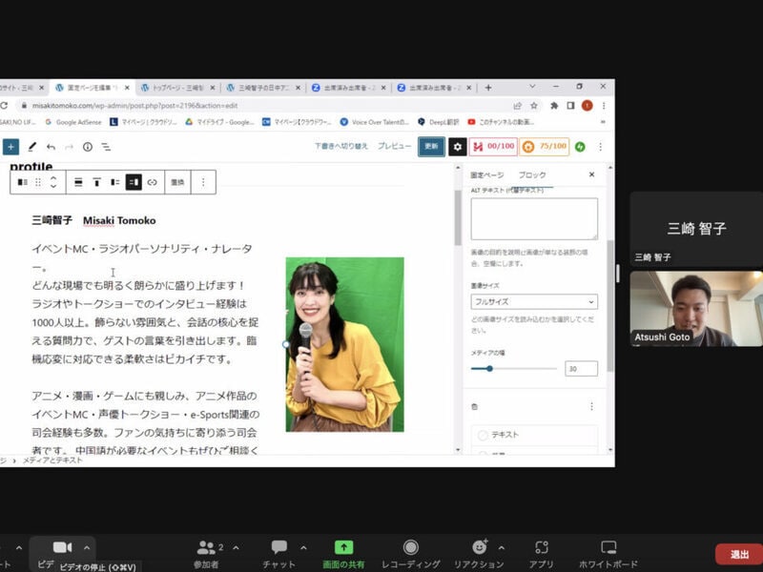Select the pencil edit tools icon
763x572 pixels.
32,147
